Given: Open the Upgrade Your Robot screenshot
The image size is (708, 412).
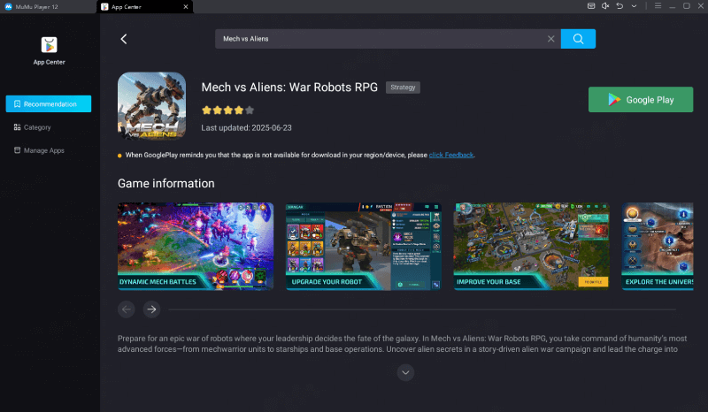Looking at the screenshot, I should [364, 247].
